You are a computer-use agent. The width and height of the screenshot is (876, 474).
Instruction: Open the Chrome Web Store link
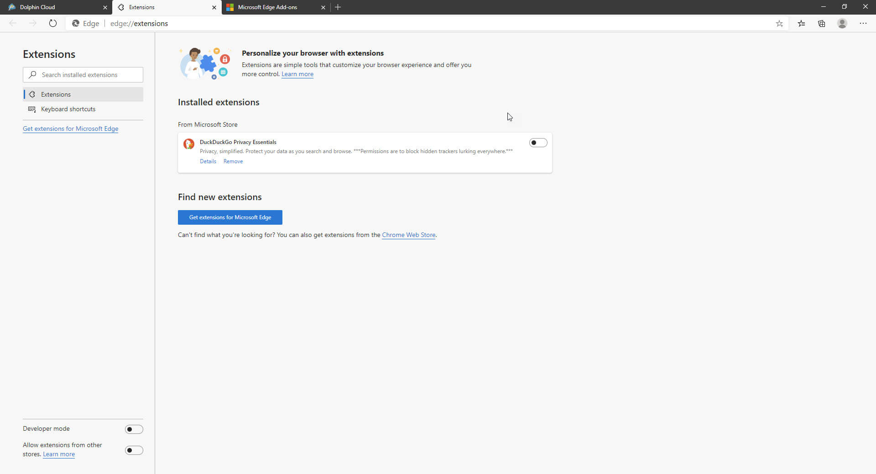408,235
